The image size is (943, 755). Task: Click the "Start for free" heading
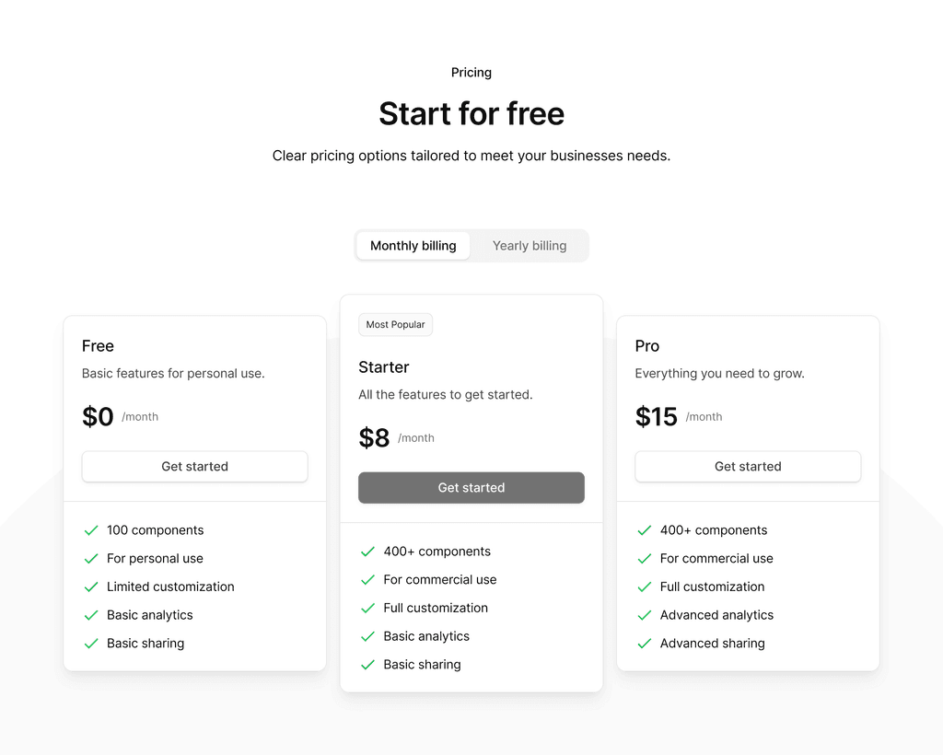coord(471,112)
